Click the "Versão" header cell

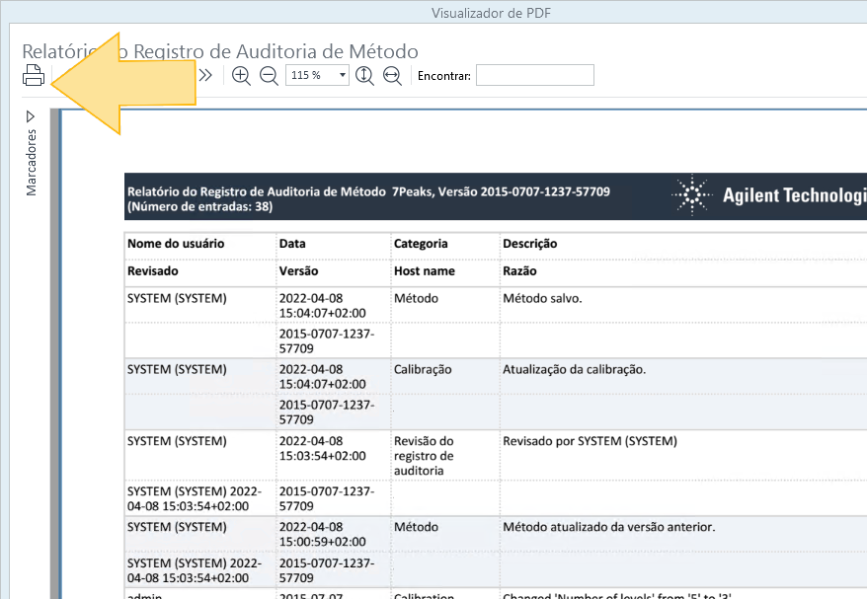(x=298, y=271)
